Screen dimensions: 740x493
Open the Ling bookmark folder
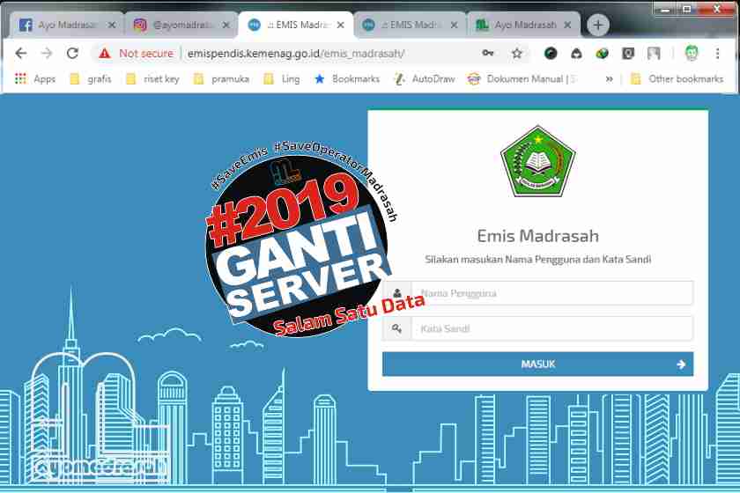click(x=282, y=78)
